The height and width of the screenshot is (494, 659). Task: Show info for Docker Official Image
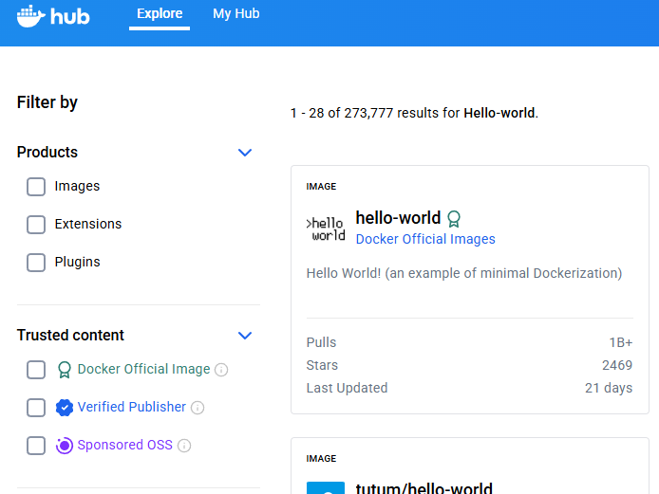tap(221, 370)
